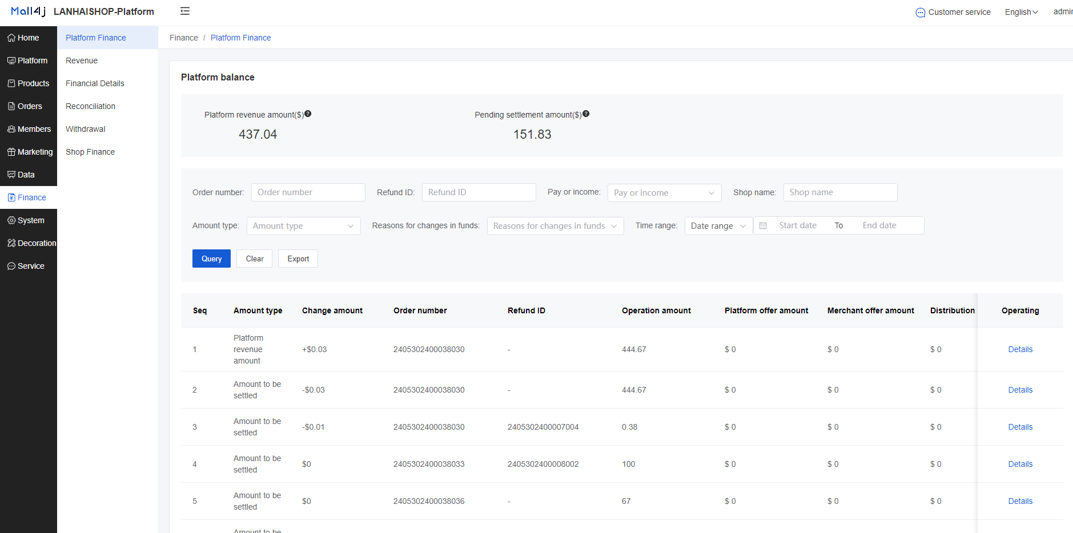Click the 151.83 pending settlement value

(x=532, y=134)
